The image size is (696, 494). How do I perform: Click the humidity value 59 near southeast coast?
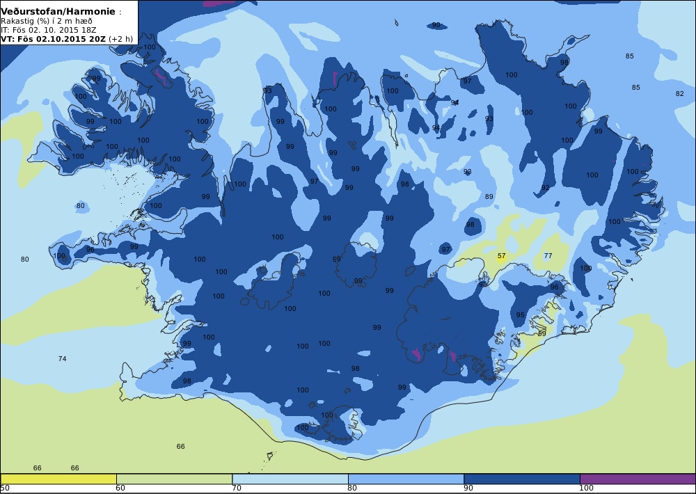coord(542,333)
